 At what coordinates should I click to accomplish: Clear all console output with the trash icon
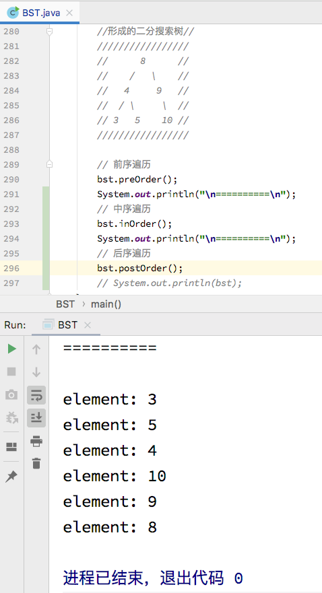36,463
